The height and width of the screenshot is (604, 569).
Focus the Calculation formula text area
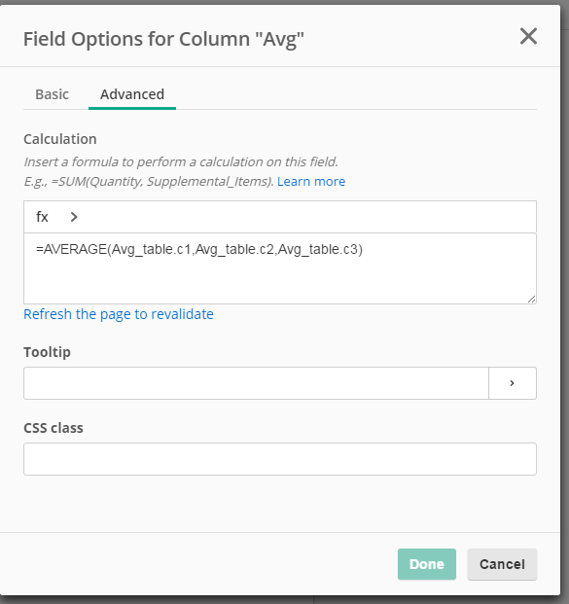[x=280, y=268]
